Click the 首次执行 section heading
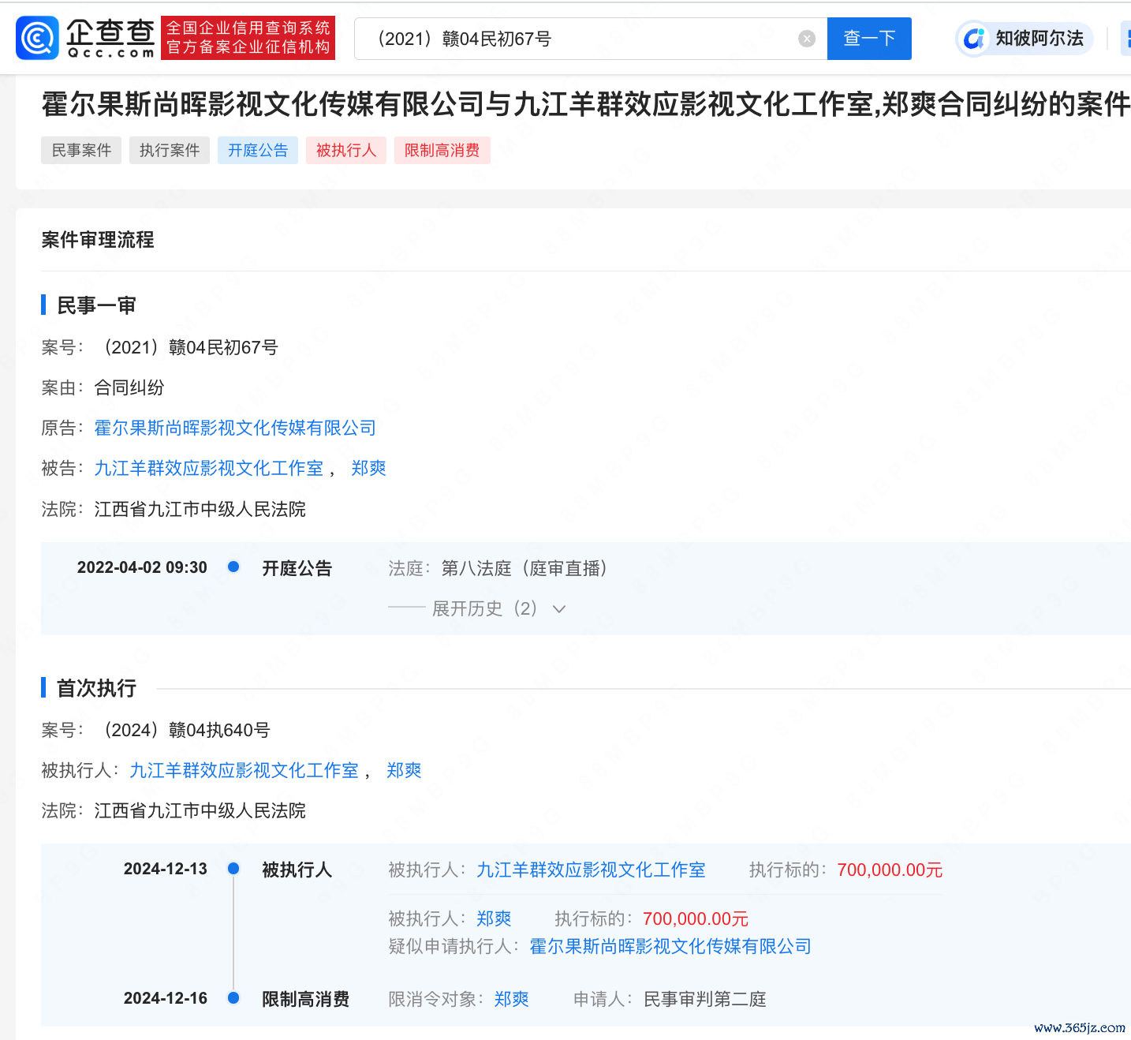The width and height of the screenshot is (1131, 1040). click(96, 688)
